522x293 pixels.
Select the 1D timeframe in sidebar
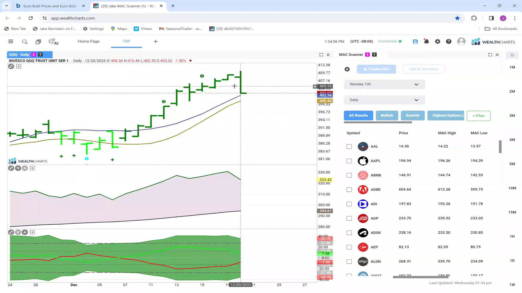pos(512,260)
